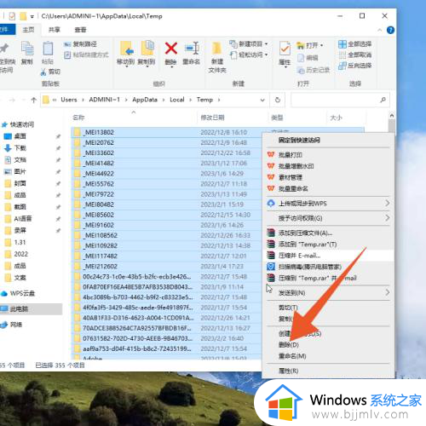
Task: Choose 压缩并 E-mail... in context menu
Action: click(x=294, y=256)
